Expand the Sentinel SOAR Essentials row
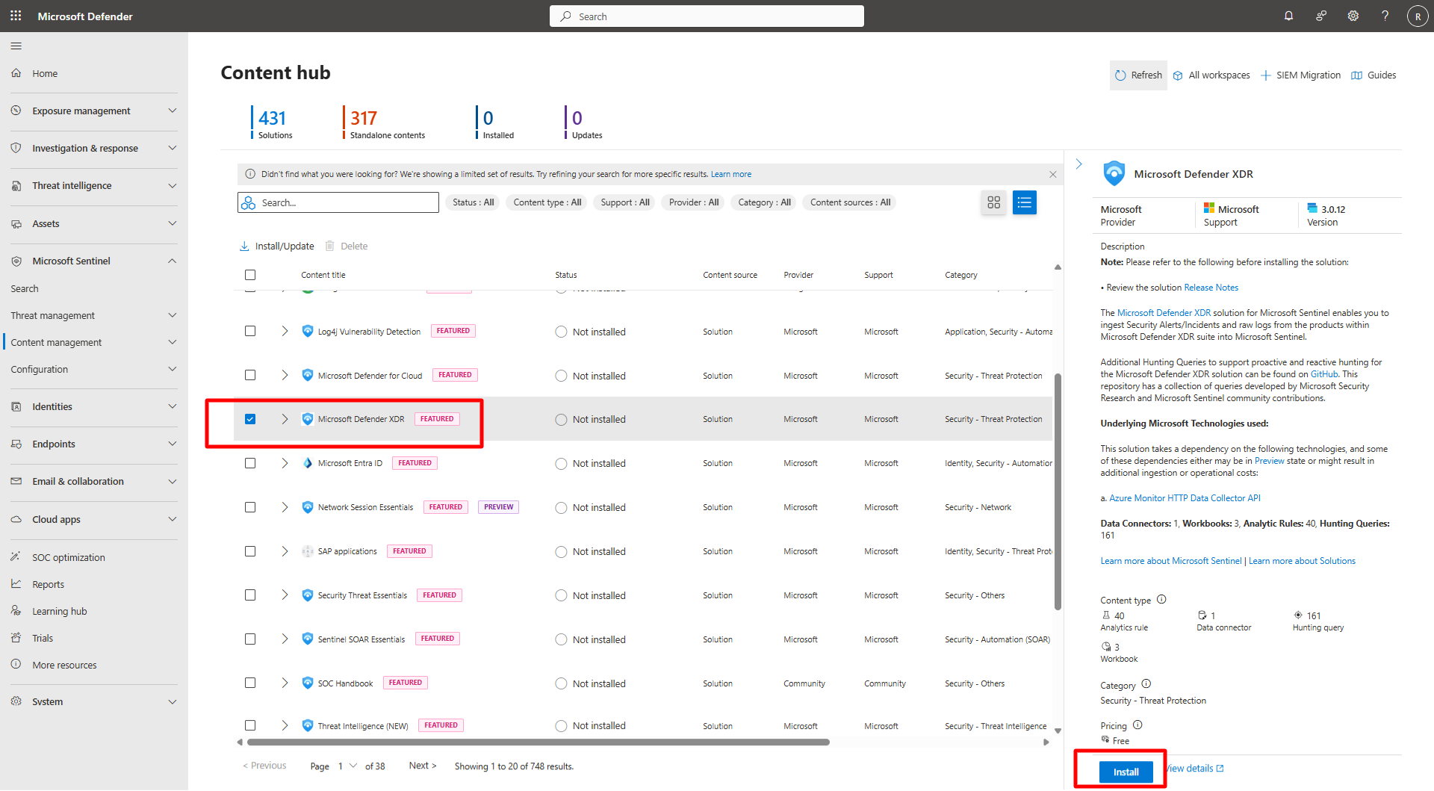Image resolution: width=1434 pixels, height=791 pixels. pos(285,639)
